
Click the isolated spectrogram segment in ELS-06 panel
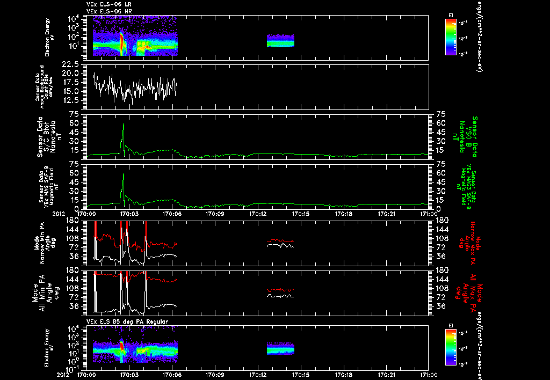[x=280, y=41]
